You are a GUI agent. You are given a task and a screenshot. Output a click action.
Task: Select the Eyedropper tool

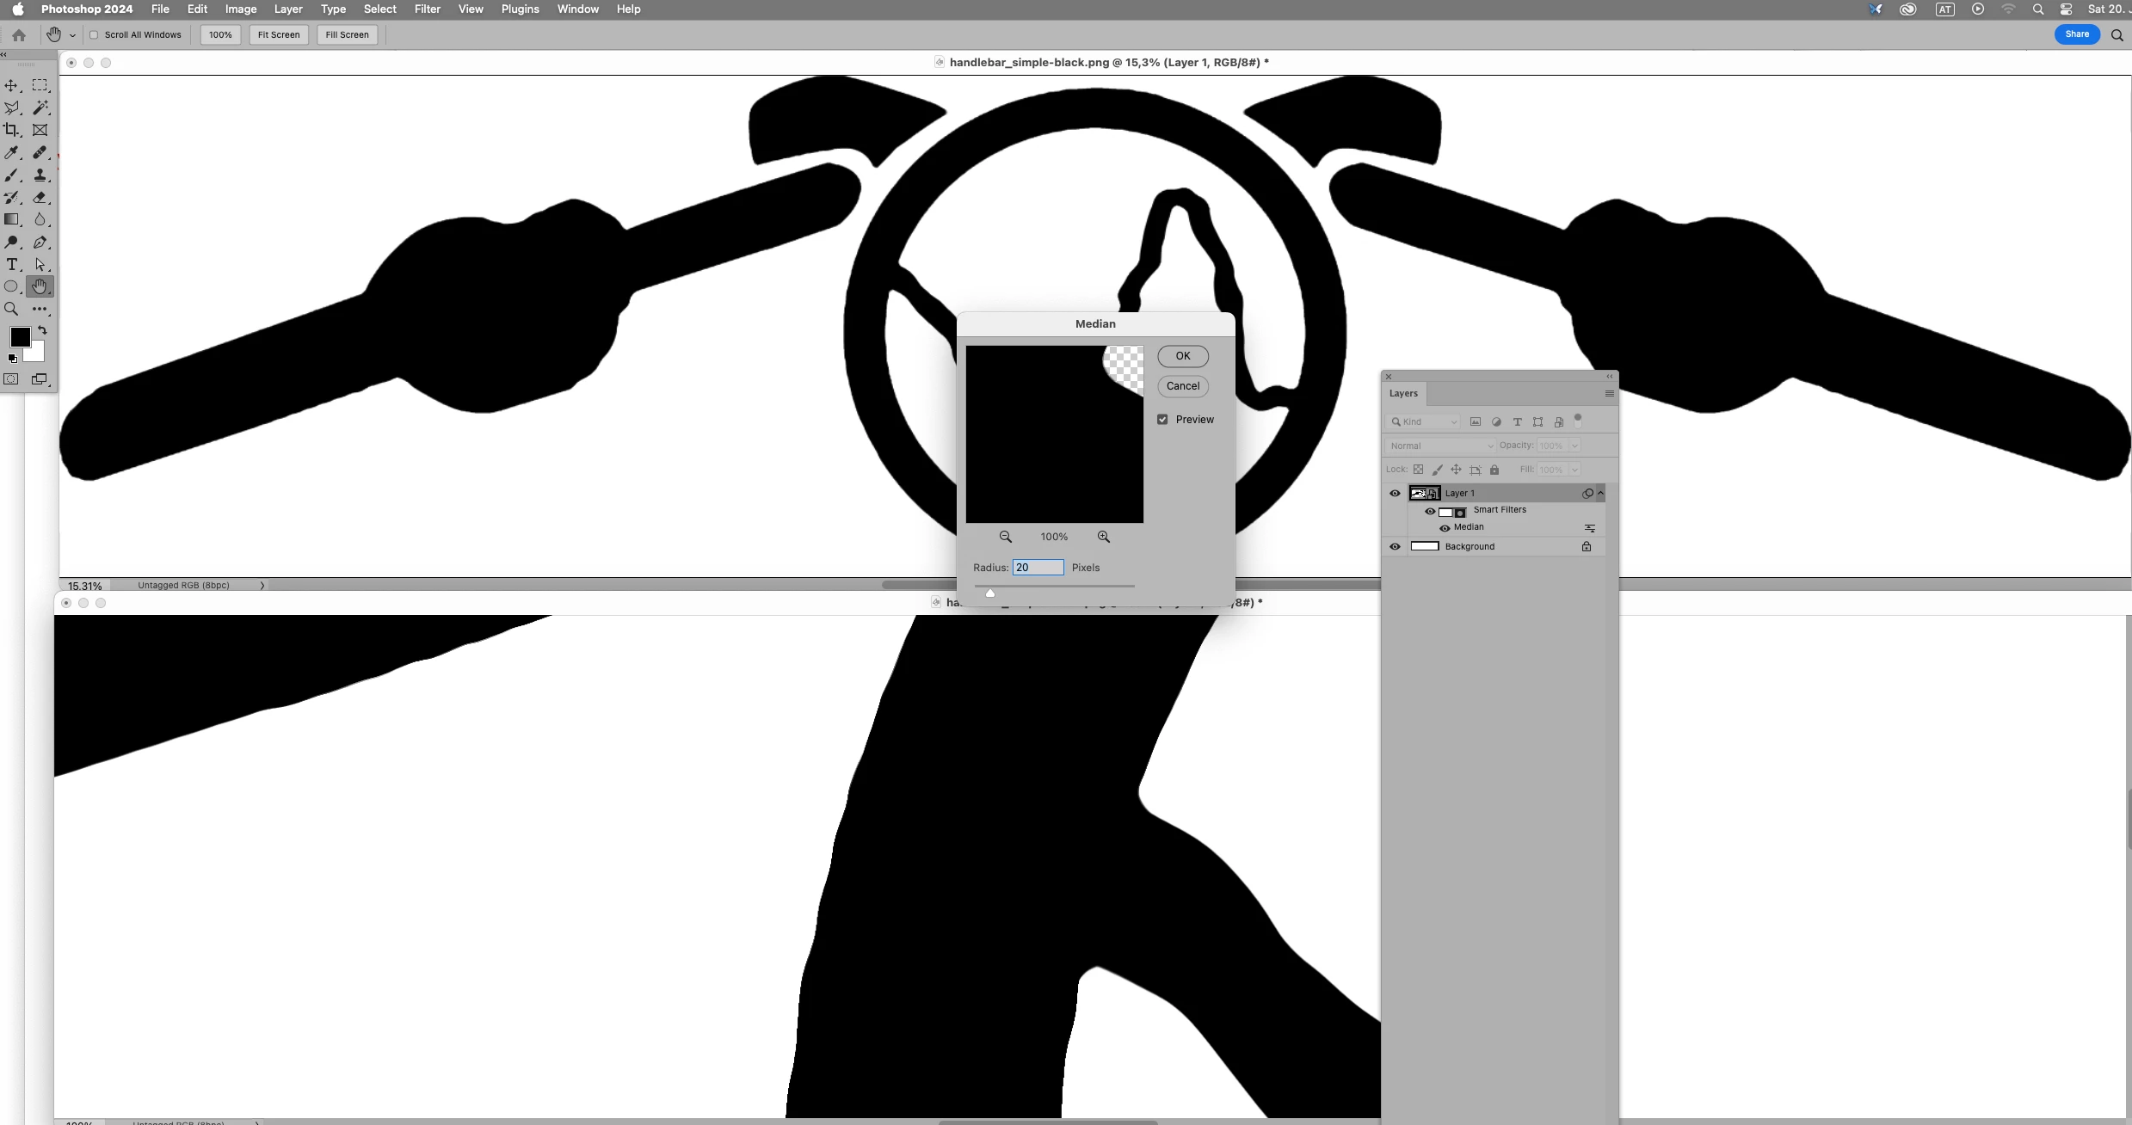click(x=12, y=152)
